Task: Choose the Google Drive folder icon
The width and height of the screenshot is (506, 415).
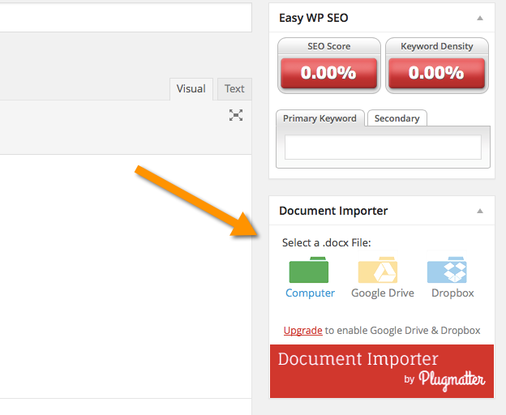Action: point(378,270)
